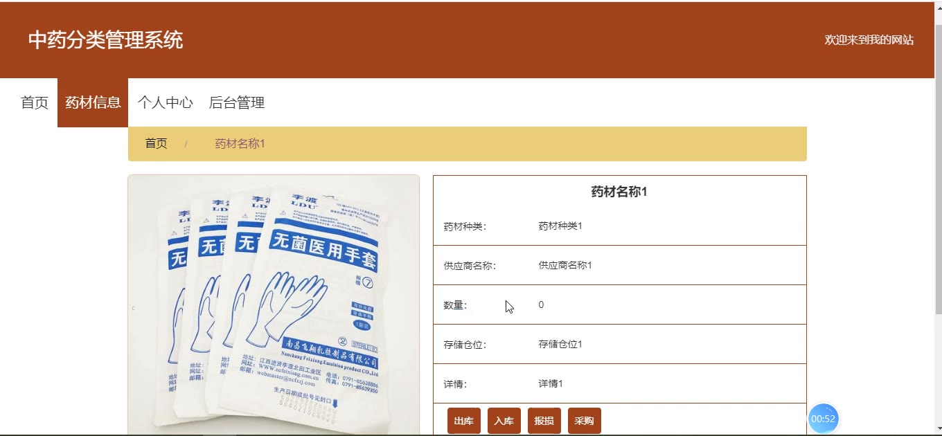942x436 pixels.
Task: Click the 欢迎来到我的网站 header text
Action: (x=869, y=40)
